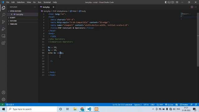
Task: Open the File menu
Action: [x=7, y=2]
